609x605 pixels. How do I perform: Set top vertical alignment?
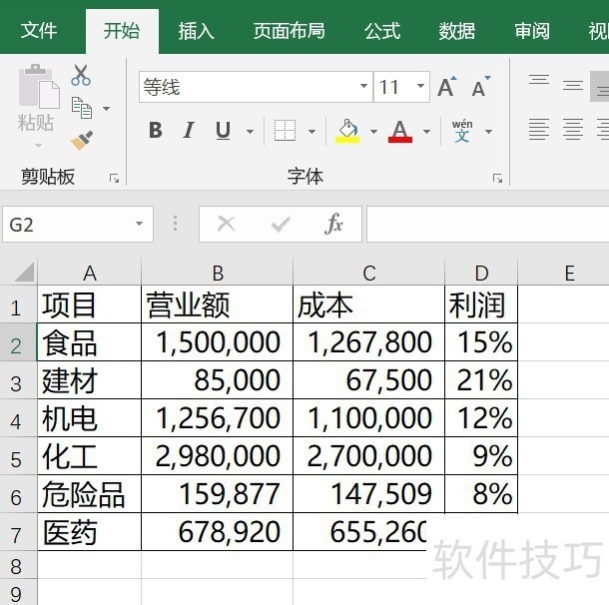[539, 81]
